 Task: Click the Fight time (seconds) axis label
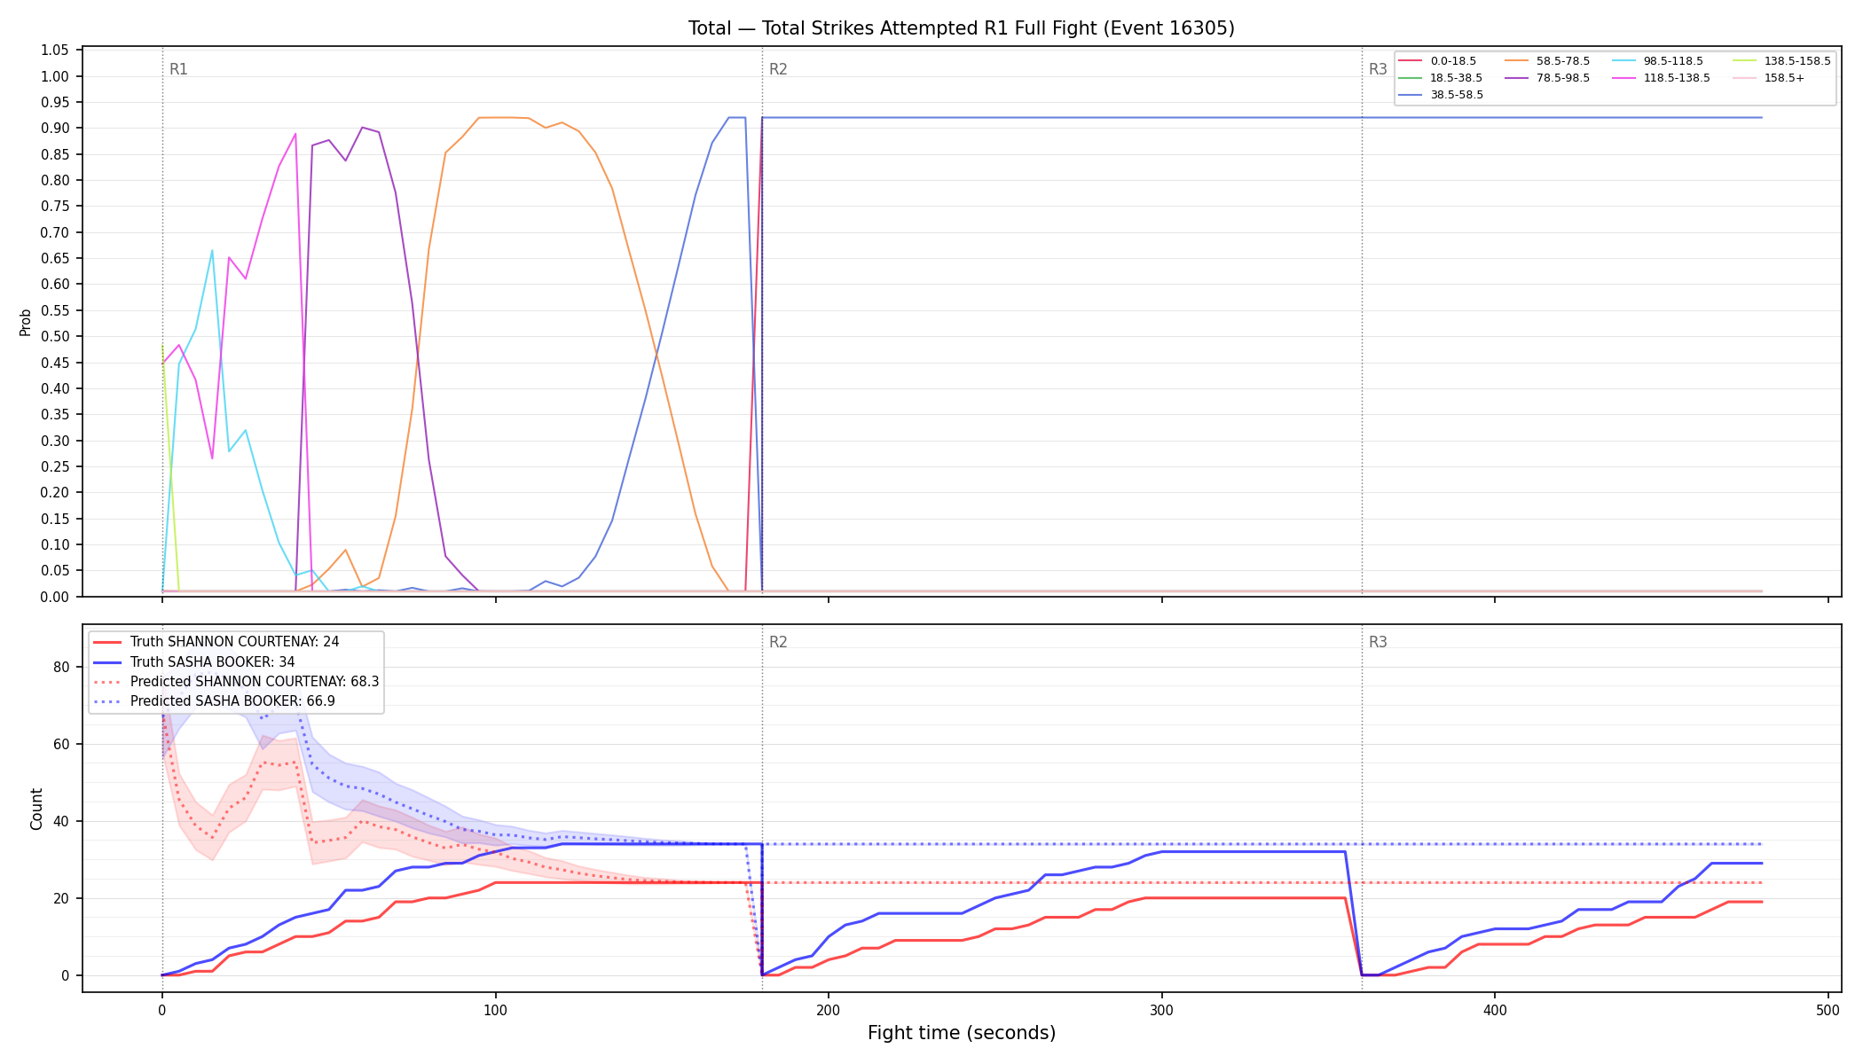click(x=962, y=1033)
